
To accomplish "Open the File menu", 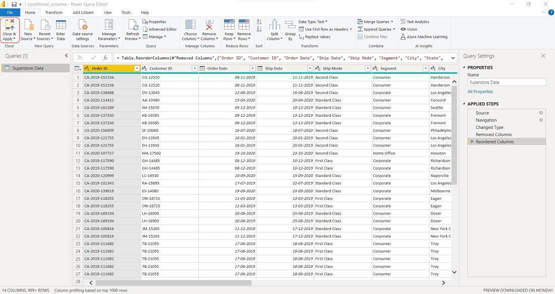I will [x=10, y=13].
